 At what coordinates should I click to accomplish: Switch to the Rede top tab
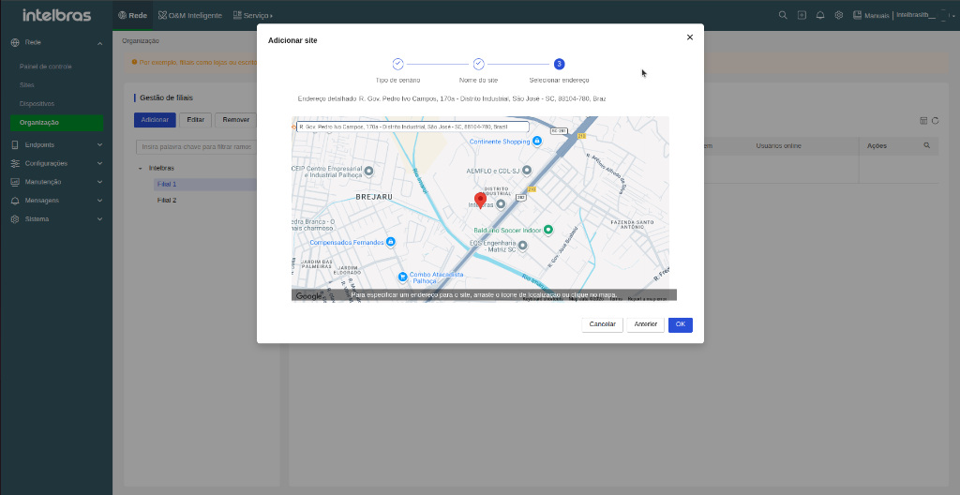click(132, 15)
